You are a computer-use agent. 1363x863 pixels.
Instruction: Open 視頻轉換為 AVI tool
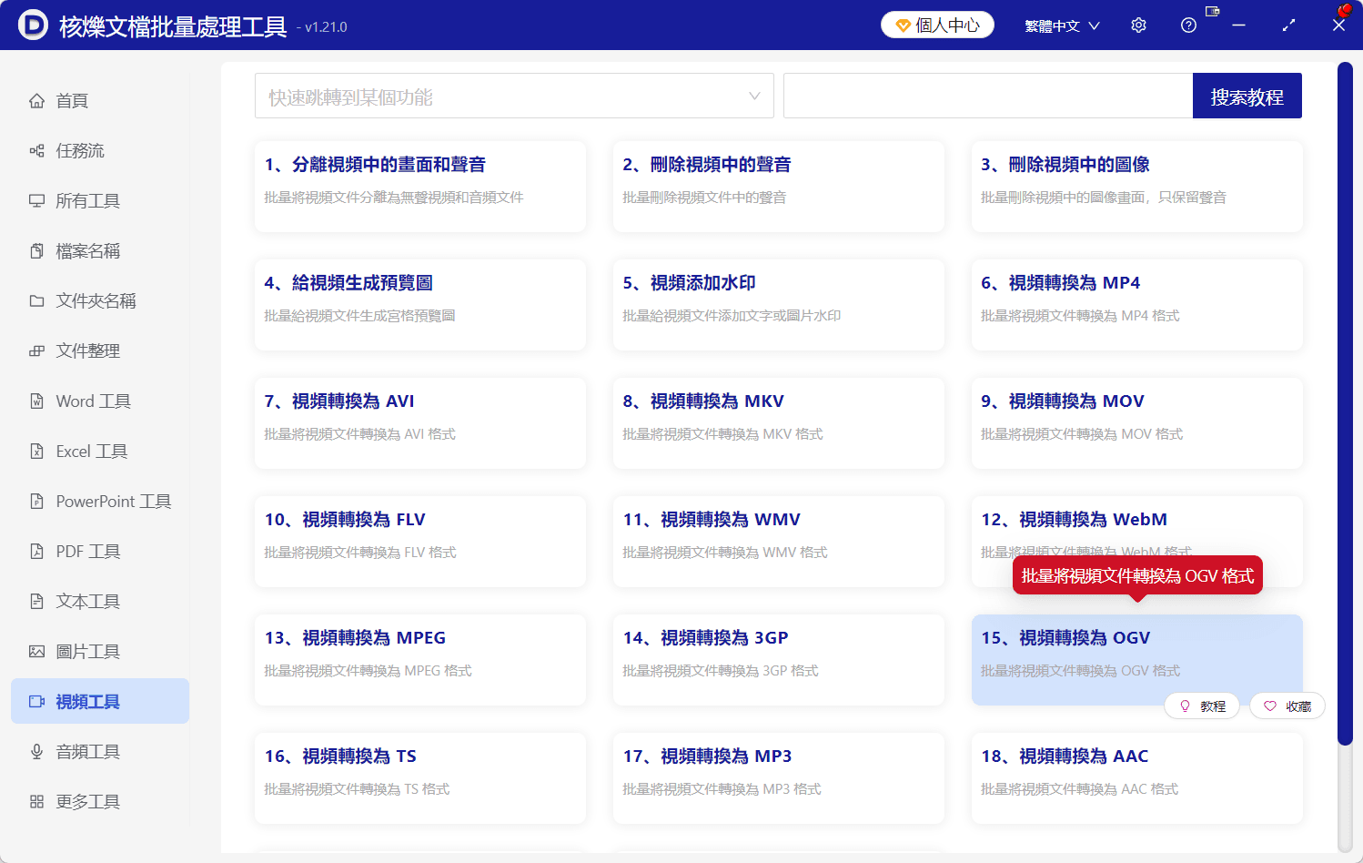point(420,423)
